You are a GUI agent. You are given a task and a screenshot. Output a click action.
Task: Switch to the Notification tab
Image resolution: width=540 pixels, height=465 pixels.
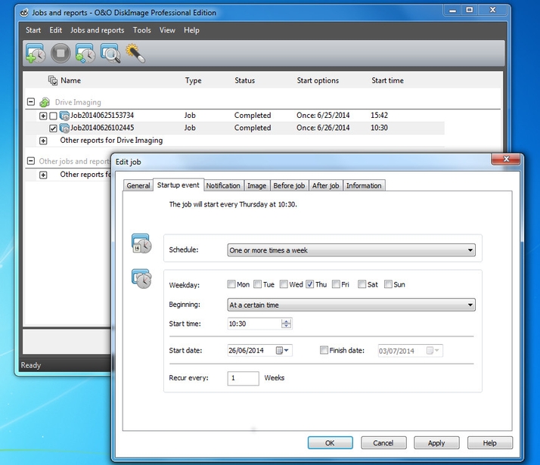(224, 185)
